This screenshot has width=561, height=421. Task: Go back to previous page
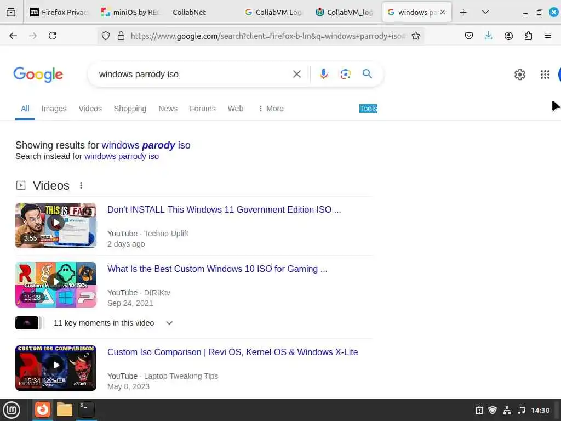[x=13, y=36]
